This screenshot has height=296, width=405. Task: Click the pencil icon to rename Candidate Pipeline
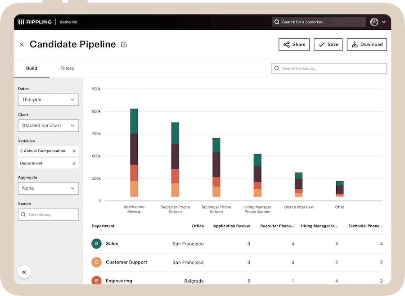[123, 44]
